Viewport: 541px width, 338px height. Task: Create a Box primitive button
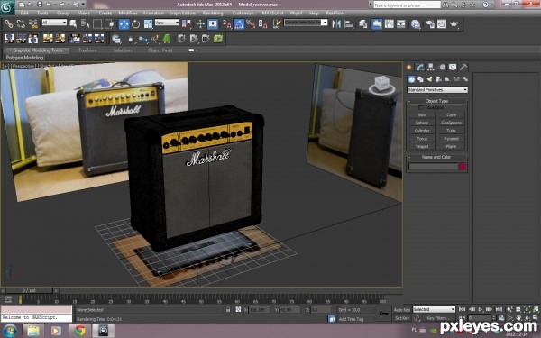click(x=422, y=114)
